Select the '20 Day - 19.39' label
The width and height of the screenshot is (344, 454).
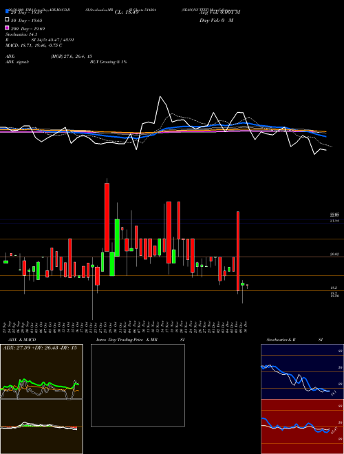tap(26, 12)
